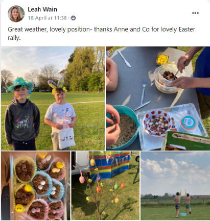This screenshot has height=221, width=210.
Task: Click the bunny tote bag in first photo
Action: pyautogui.click(x=67, y=135)
